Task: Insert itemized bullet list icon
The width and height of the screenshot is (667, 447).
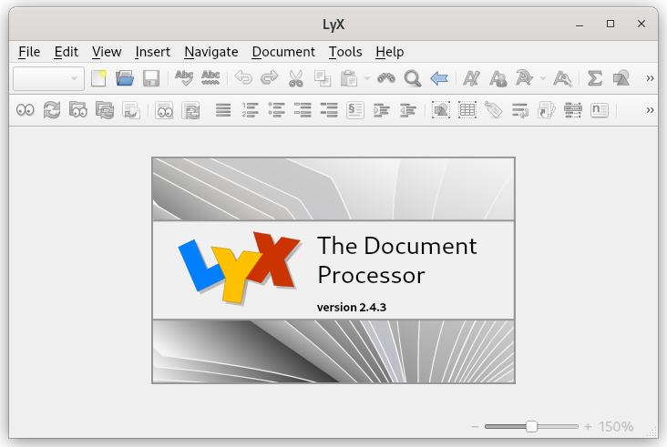Action: 276,110
